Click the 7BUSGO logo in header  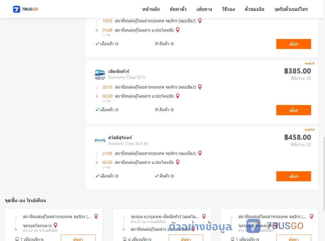coord(26,9)
